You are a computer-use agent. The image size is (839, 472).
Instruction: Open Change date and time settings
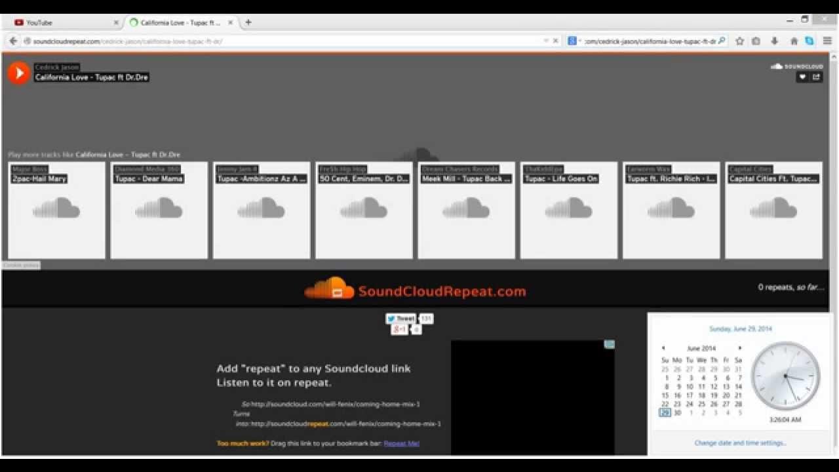[740, 443]
